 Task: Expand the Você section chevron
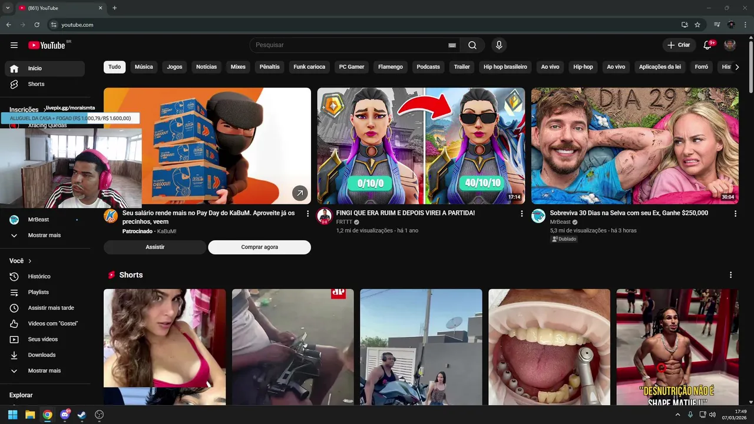click(30, 261)
